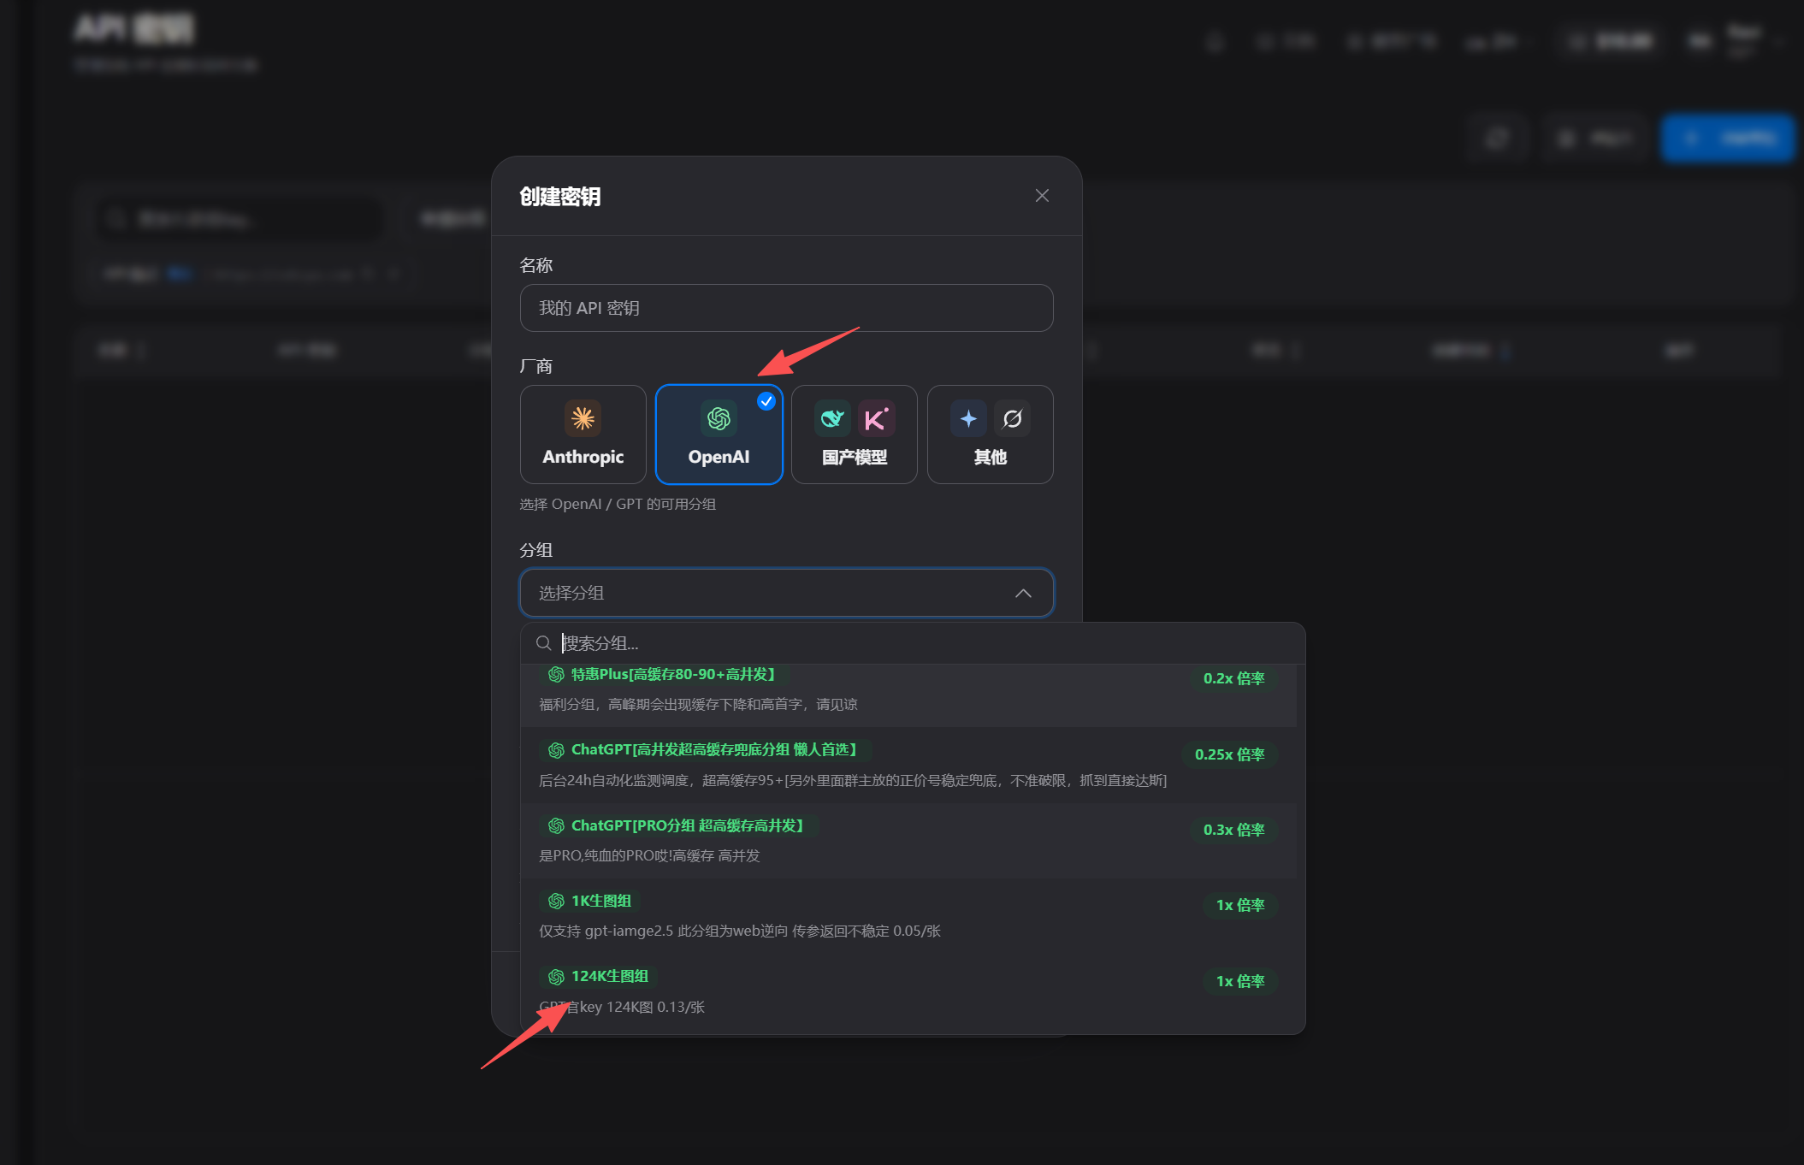Collapse the 选择分组 dropdown chevron

(1023, 593)
